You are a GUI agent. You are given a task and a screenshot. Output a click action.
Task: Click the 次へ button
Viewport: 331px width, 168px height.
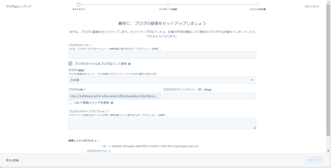click(314, 160)
